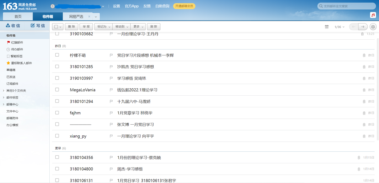The height and width of the screenshot is (183, 379).
Task: Open page selector 1/36 dropdown
Action: [x=340, y=27]
